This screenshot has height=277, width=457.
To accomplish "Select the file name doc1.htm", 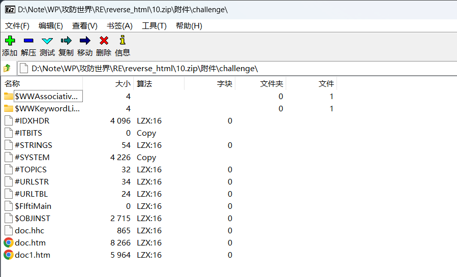I will pos(33,255).
